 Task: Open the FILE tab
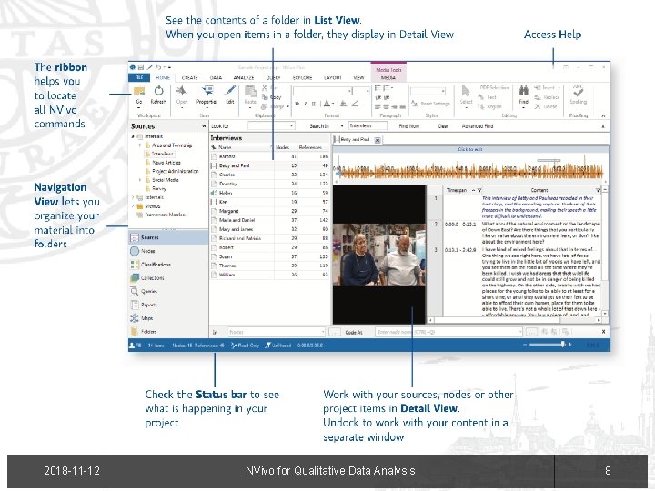click(x=139, y=77)
